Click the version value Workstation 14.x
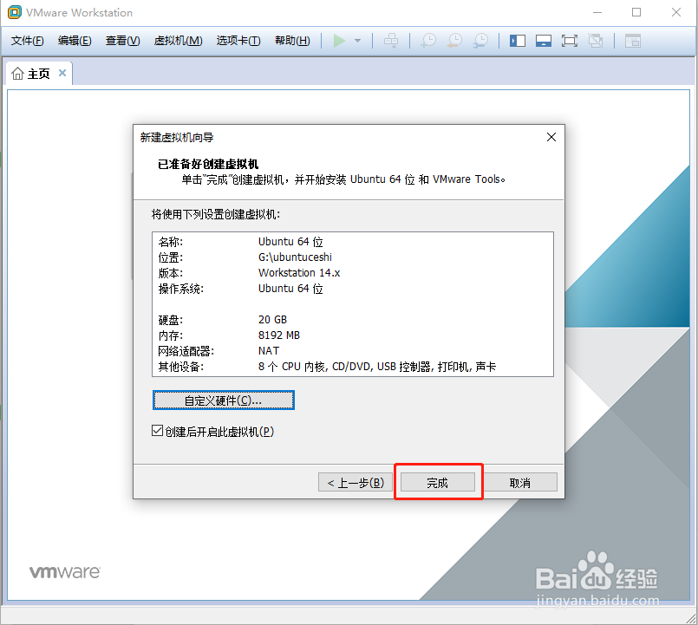Screen dimensions: 698x625 (299, 273)
